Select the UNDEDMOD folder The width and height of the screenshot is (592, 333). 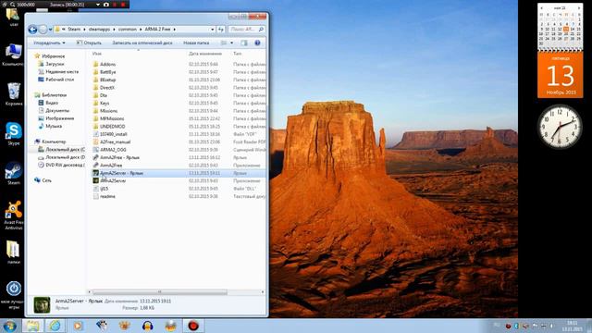(113, 126)
